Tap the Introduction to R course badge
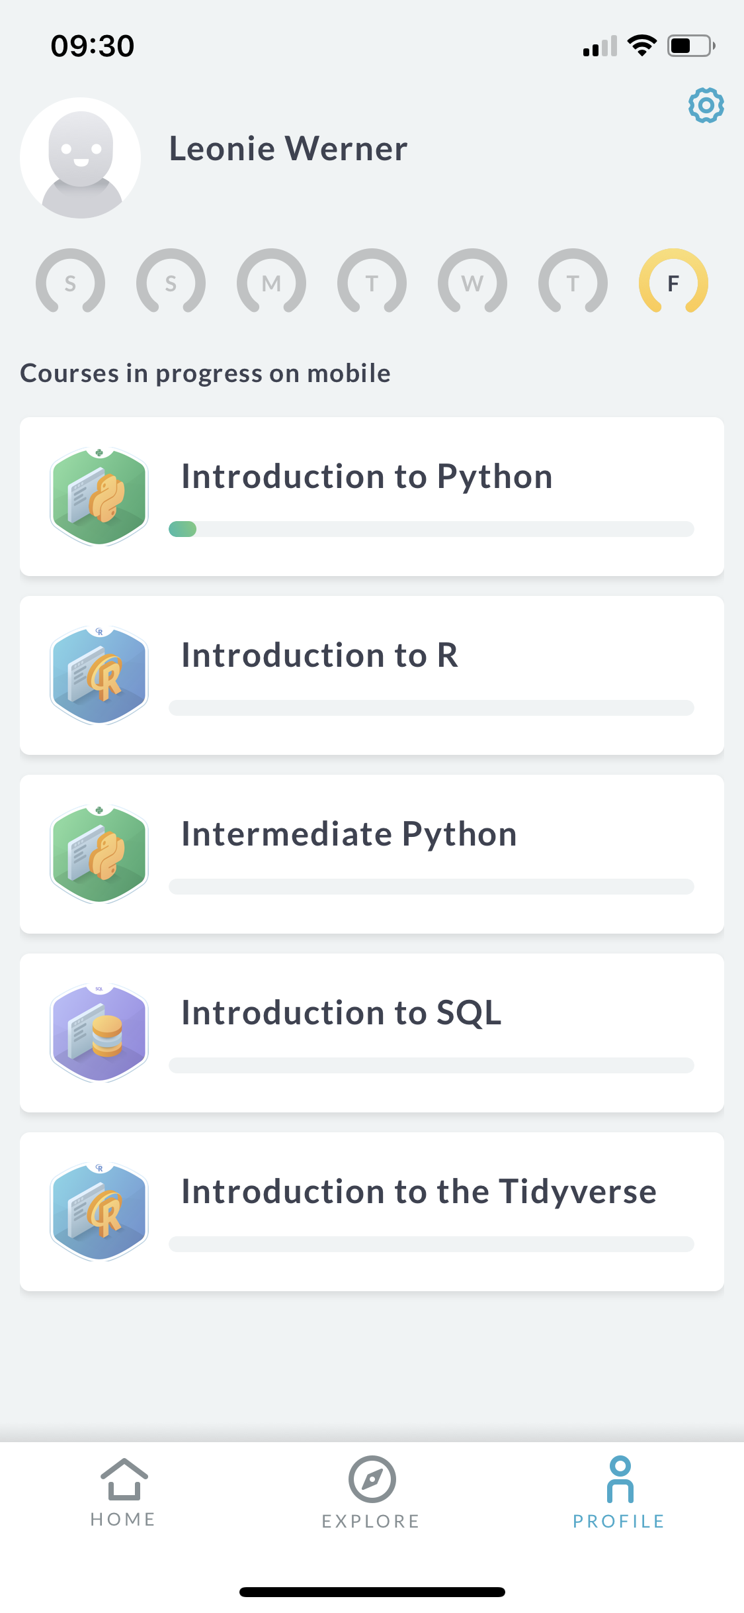Image resolution: width=744 pixels, height=1613 pixels. coord(99,675)
